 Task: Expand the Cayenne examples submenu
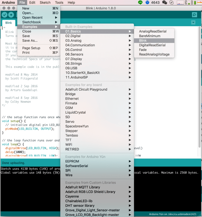(x=97, y=196)
